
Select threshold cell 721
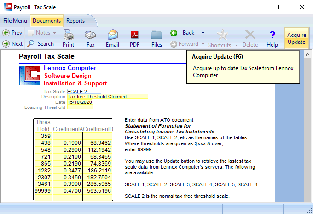[x=43, y=157]
